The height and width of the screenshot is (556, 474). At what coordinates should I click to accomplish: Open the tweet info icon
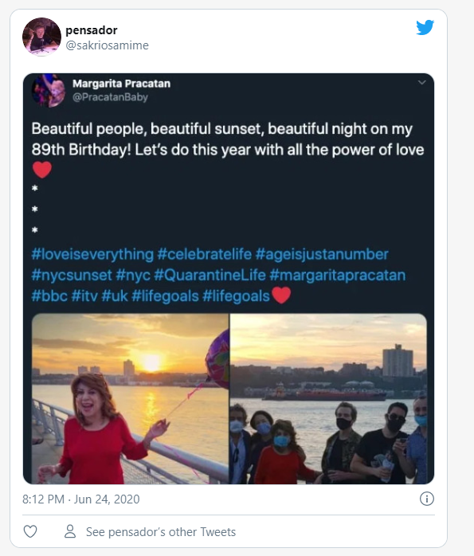pos(426,499)
